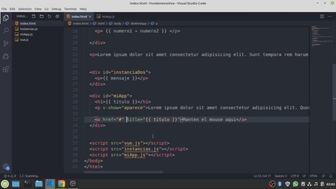Click the editor vertical scrollbar
Screen dimensions: 336x189
(334, 92)
